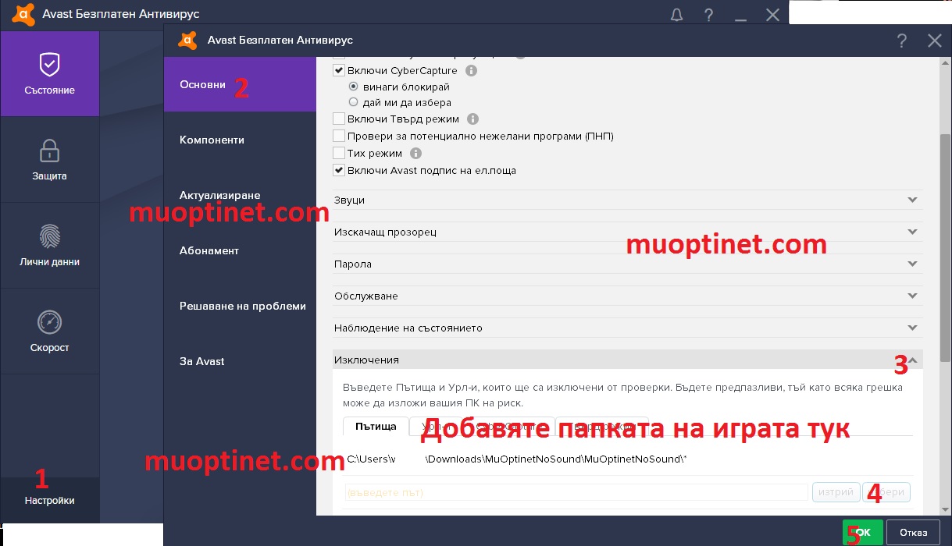
Task: Click the Avast logo in settings dialog title
Action: (x=187, y=41)
